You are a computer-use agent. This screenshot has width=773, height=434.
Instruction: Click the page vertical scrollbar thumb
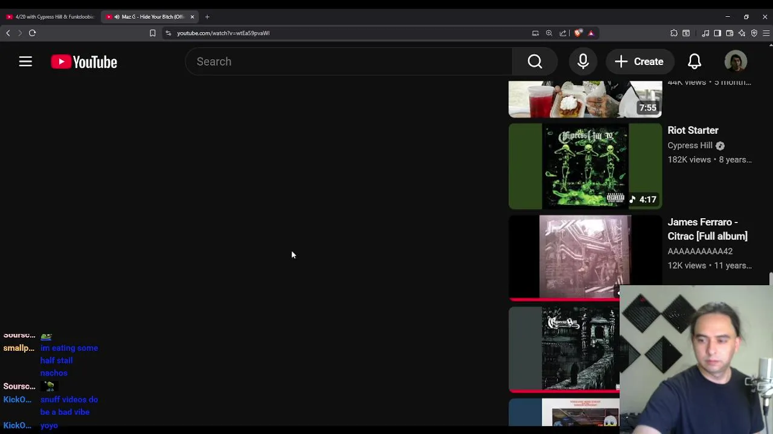click(x=770, y=279)
